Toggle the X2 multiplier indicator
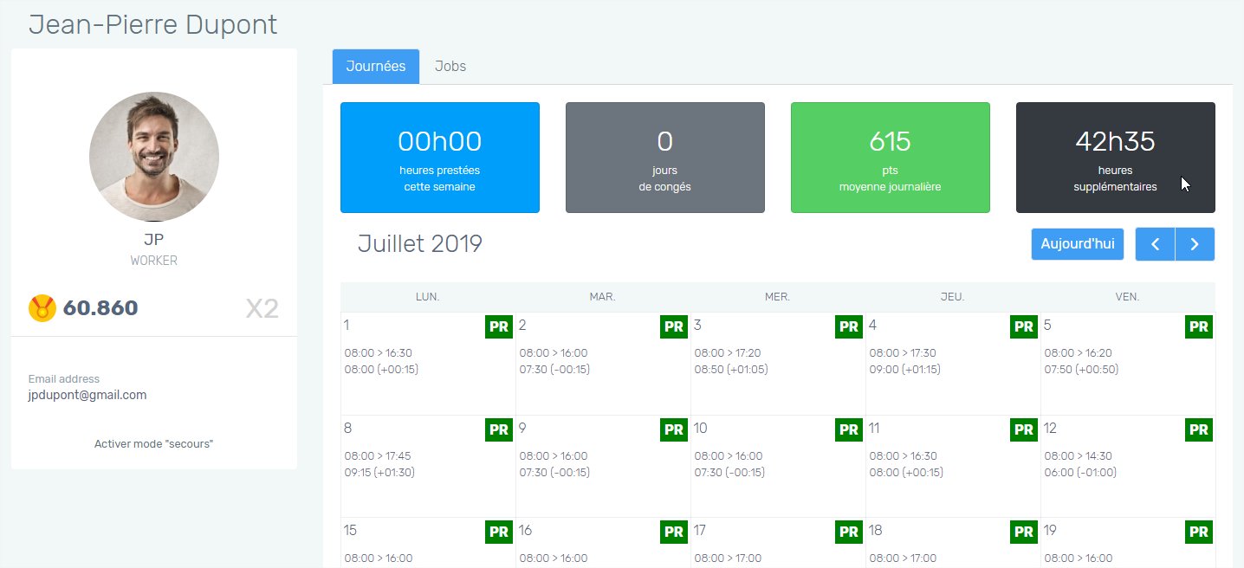This screenshot has height=568, width=1244. pyautogui.click(x=262, y=308)
